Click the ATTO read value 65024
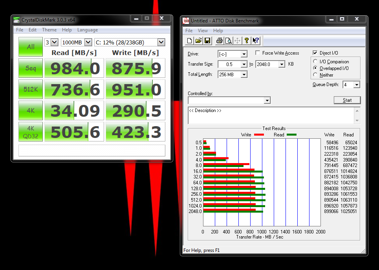The height and width of the screenshot is (270, 379). tap(351, 143)
